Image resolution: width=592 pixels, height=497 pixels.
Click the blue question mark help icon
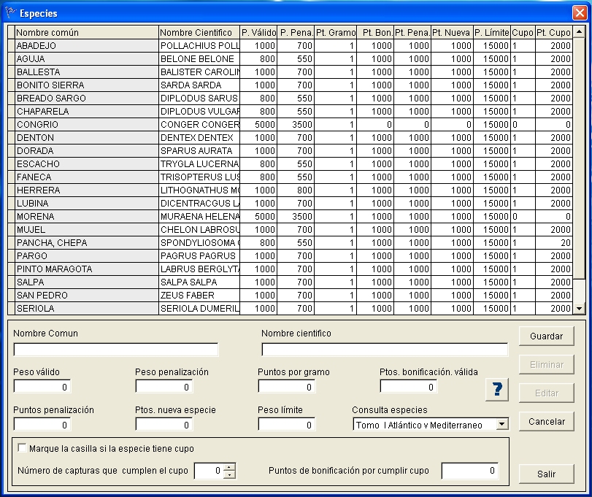click(496, 390)
